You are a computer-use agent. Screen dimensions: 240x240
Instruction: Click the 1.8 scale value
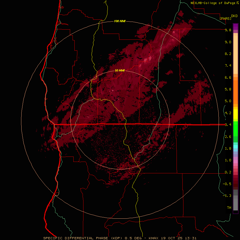pyautogui.click(x=228, y=149)
